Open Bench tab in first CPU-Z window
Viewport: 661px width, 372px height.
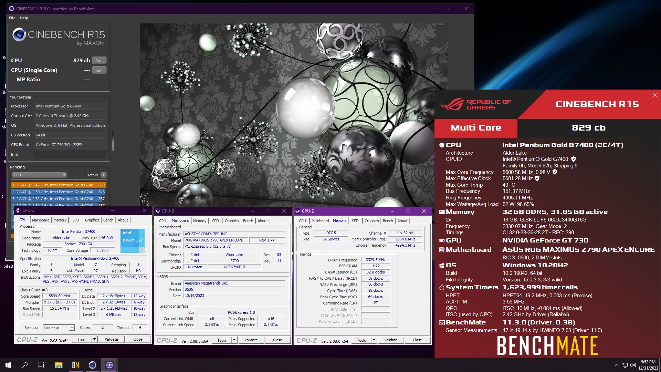(x=108, y=220)
